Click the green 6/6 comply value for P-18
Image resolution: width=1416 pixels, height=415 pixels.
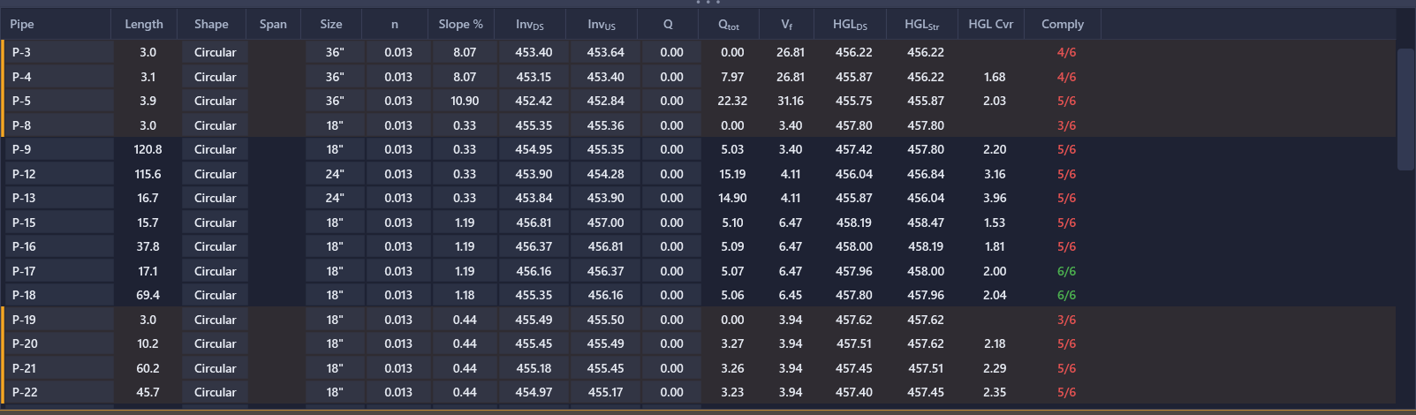point(1066,296)
